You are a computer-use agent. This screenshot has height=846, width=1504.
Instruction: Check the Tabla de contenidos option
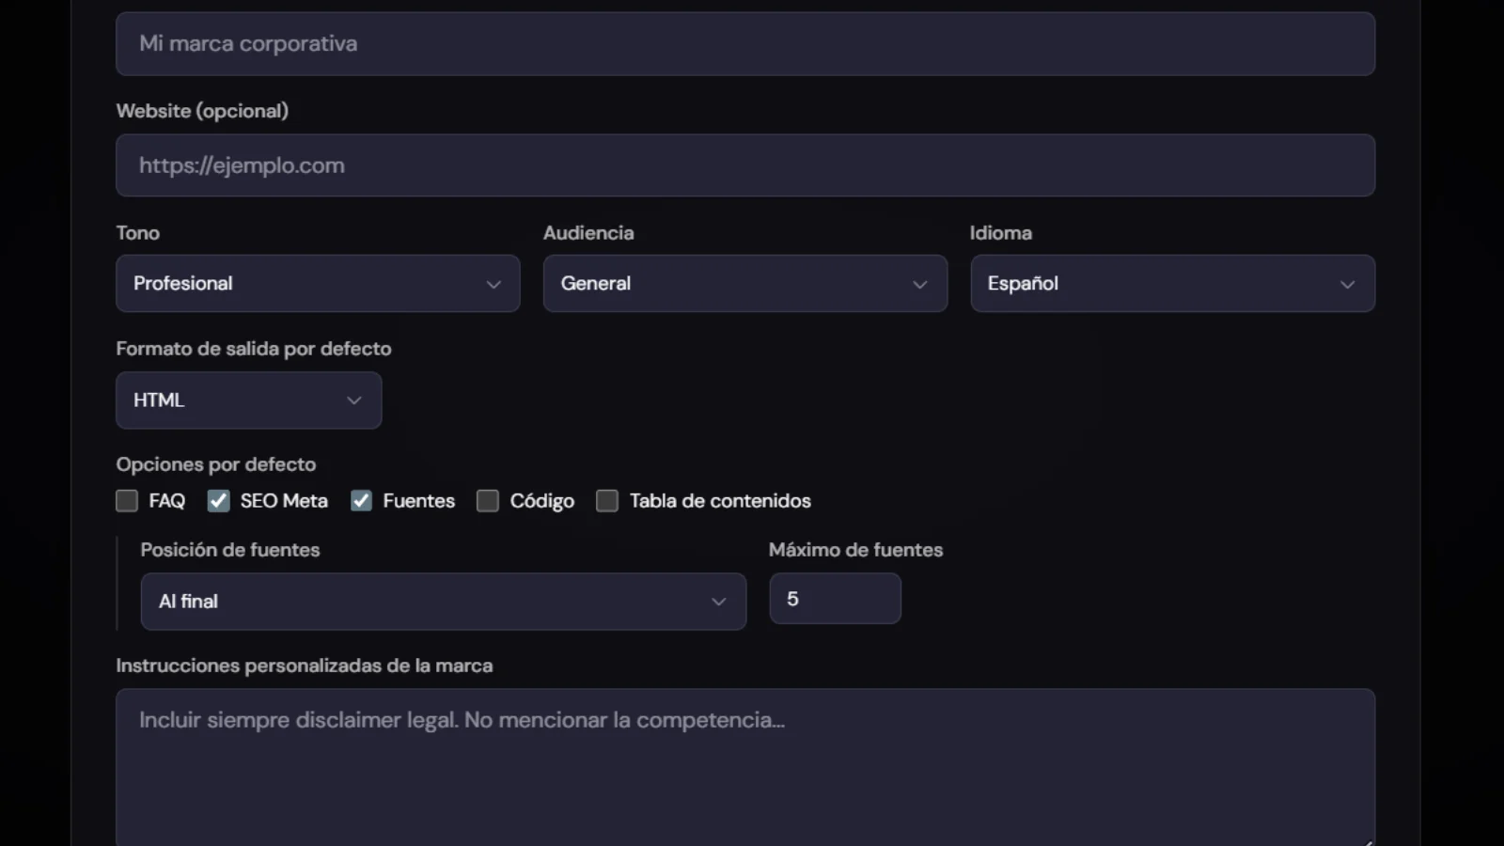click(x=607, y=501)
